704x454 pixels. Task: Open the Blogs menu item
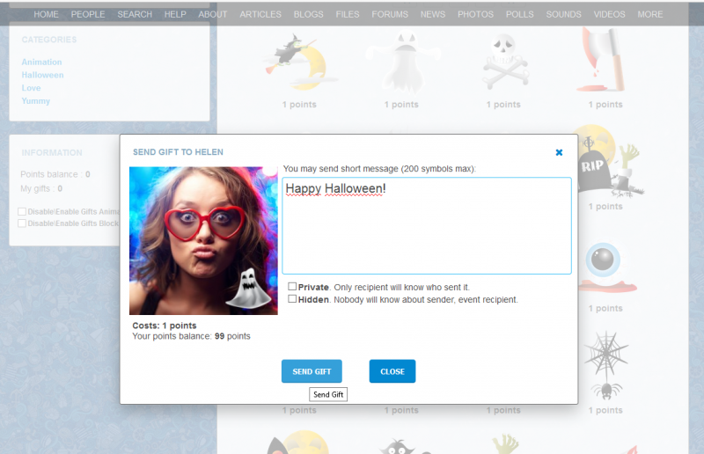tap(309, 14)
